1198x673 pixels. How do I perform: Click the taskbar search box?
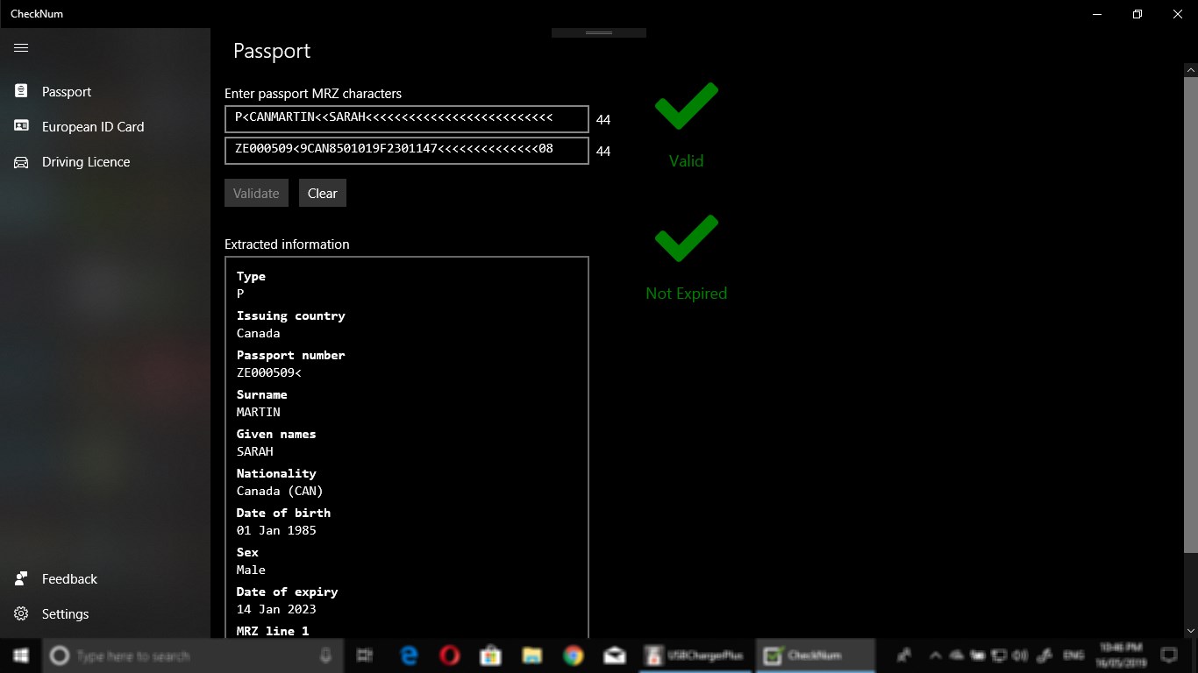coord(193,655)
